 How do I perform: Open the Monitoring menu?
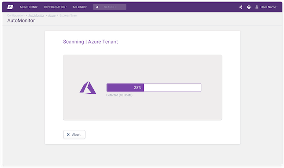click(29, 7)
